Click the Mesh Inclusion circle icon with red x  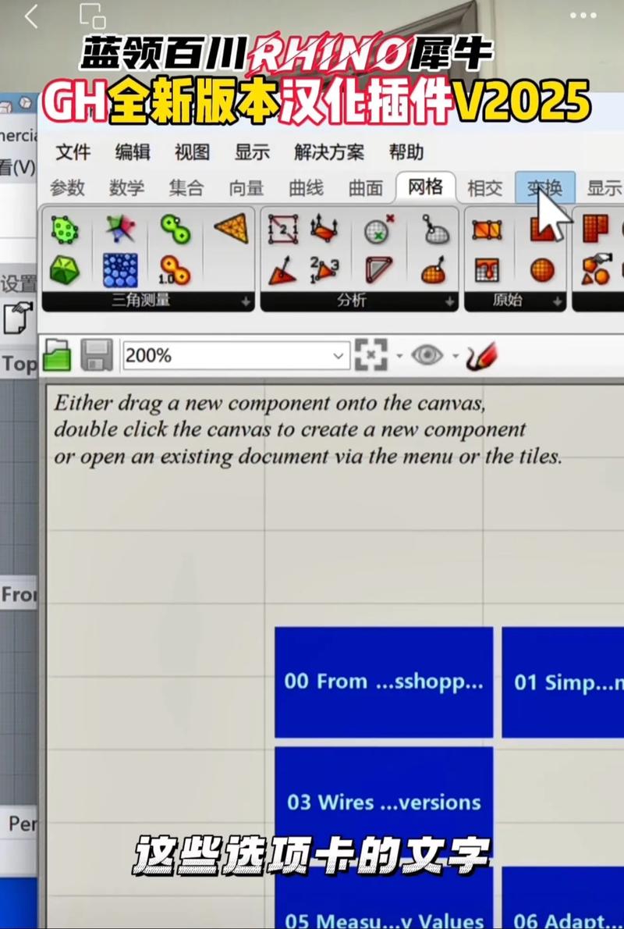click(379, 229)
